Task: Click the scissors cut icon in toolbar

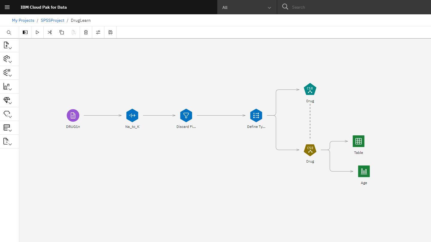Action: pyautogui.click(x=50, y=32)
